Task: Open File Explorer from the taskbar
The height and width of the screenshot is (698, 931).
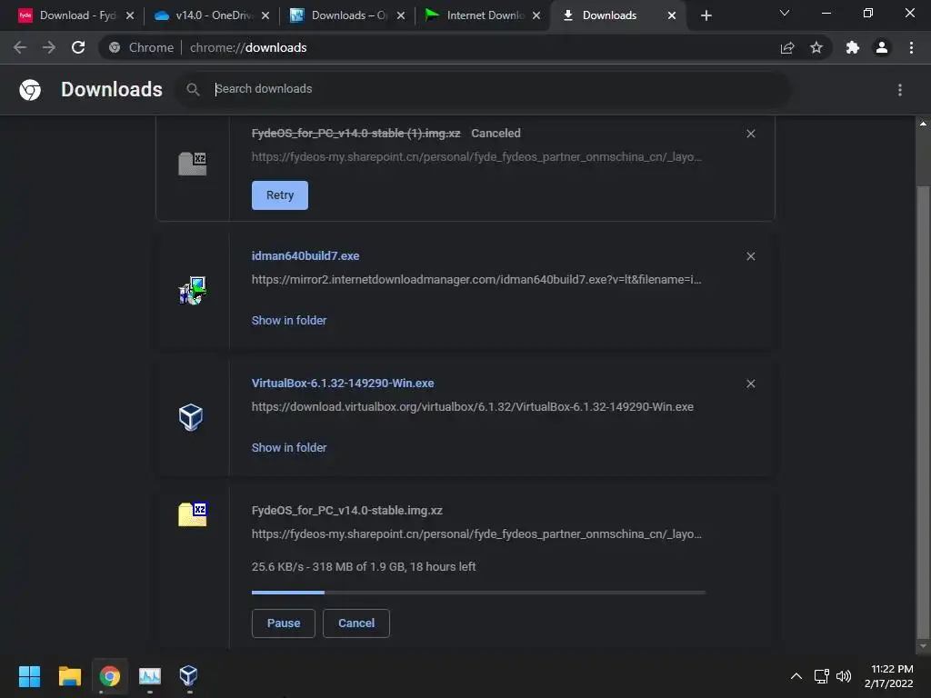Action: (69, 676)
